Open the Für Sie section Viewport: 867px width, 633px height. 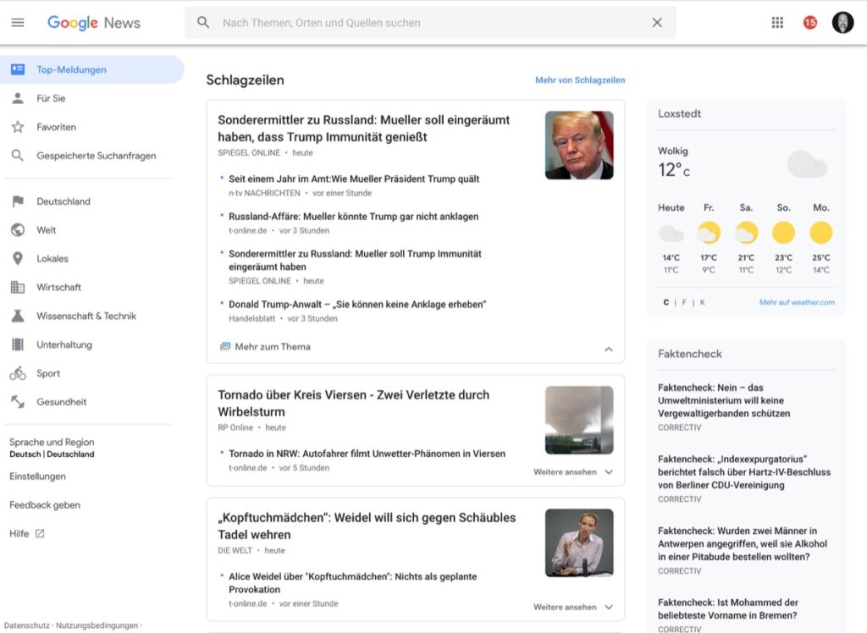coord(51,98)
